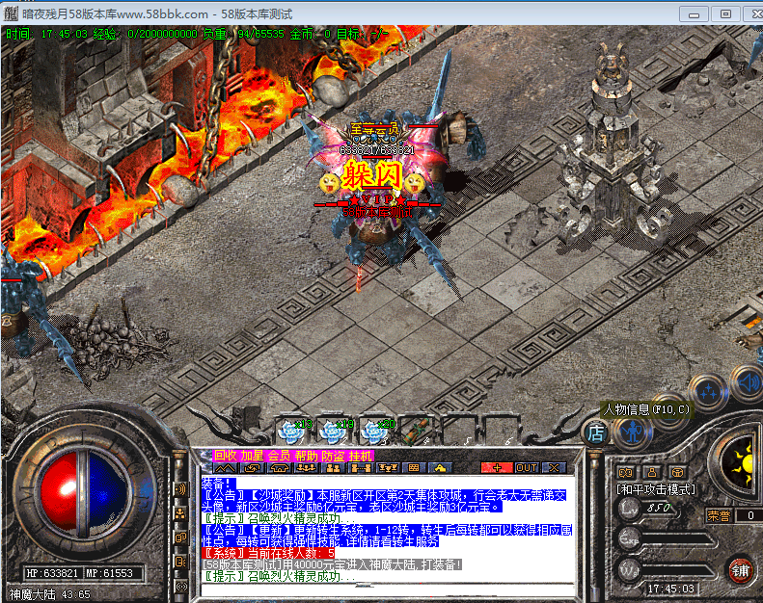
Task: Click the three-person group icon
Action: click(x=306, y=468)
